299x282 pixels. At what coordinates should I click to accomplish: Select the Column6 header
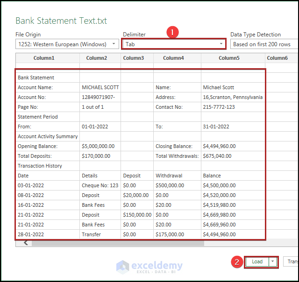[282, 58]
